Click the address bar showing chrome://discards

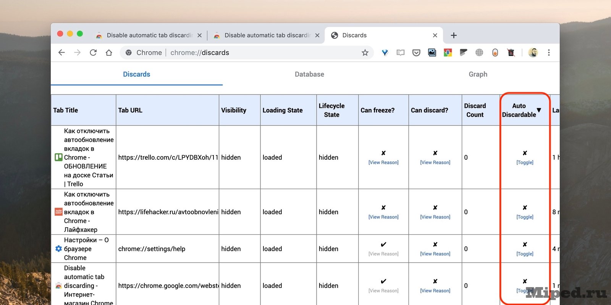click(x=247, y=53)
